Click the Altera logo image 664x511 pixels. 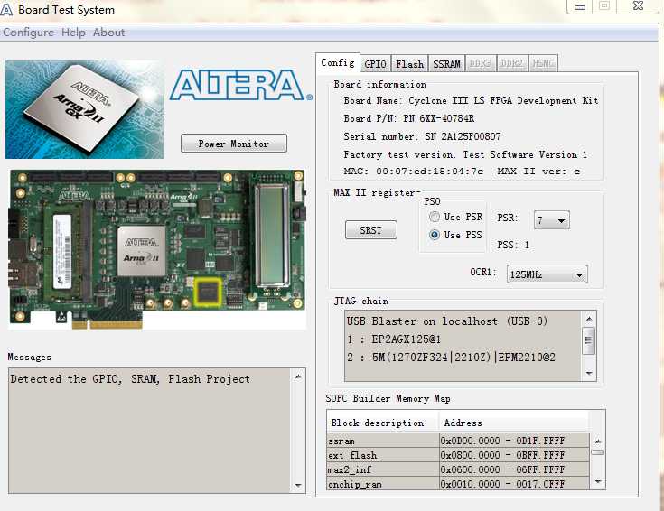[240, 86]
